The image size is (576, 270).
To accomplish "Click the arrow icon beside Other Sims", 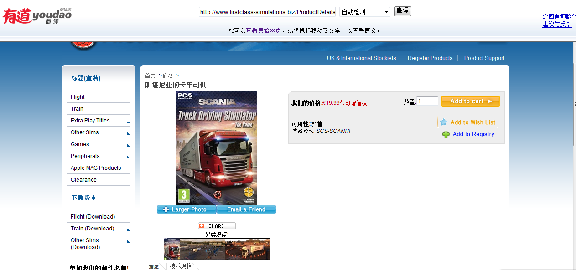I will (x=128, y=133).
